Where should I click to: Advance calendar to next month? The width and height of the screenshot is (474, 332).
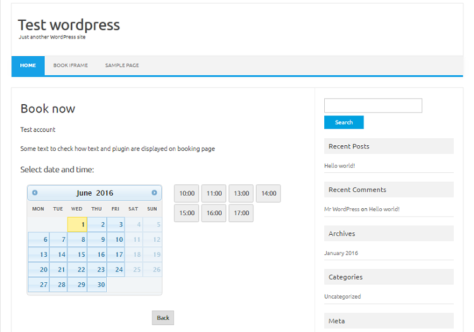point(154,193)
